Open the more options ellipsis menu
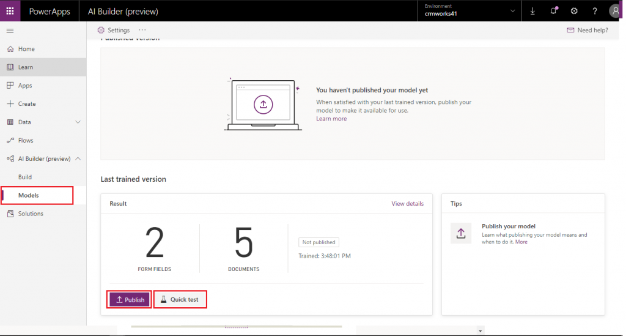 click(142, 30)
